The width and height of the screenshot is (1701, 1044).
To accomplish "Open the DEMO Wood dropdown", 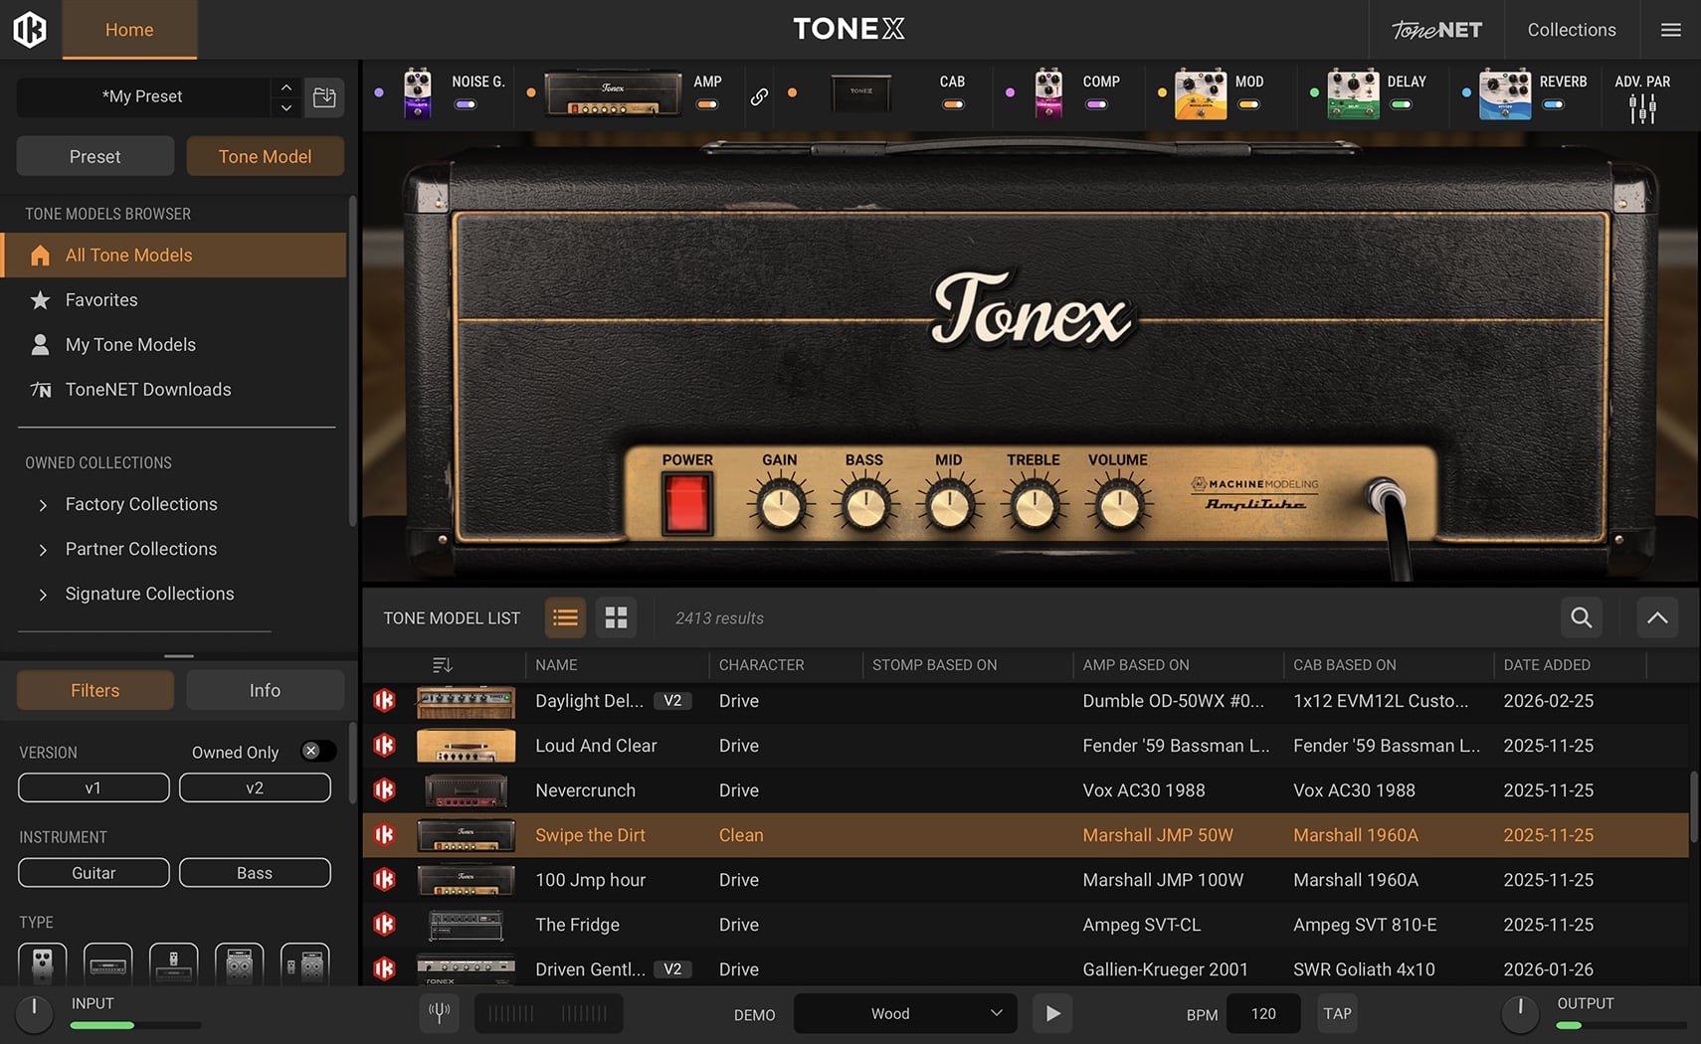I will click(x=905, y=1013).
